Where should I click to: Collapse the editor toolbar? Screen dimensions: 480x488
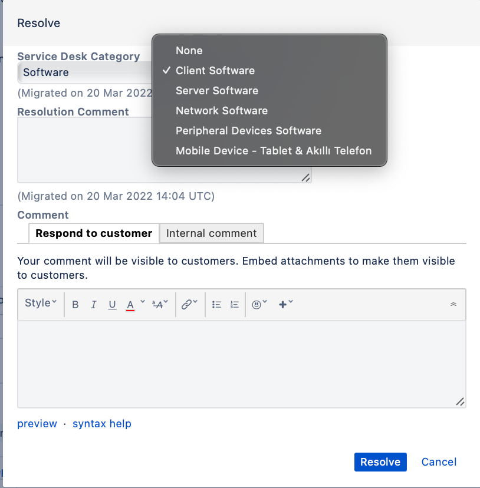453,304
